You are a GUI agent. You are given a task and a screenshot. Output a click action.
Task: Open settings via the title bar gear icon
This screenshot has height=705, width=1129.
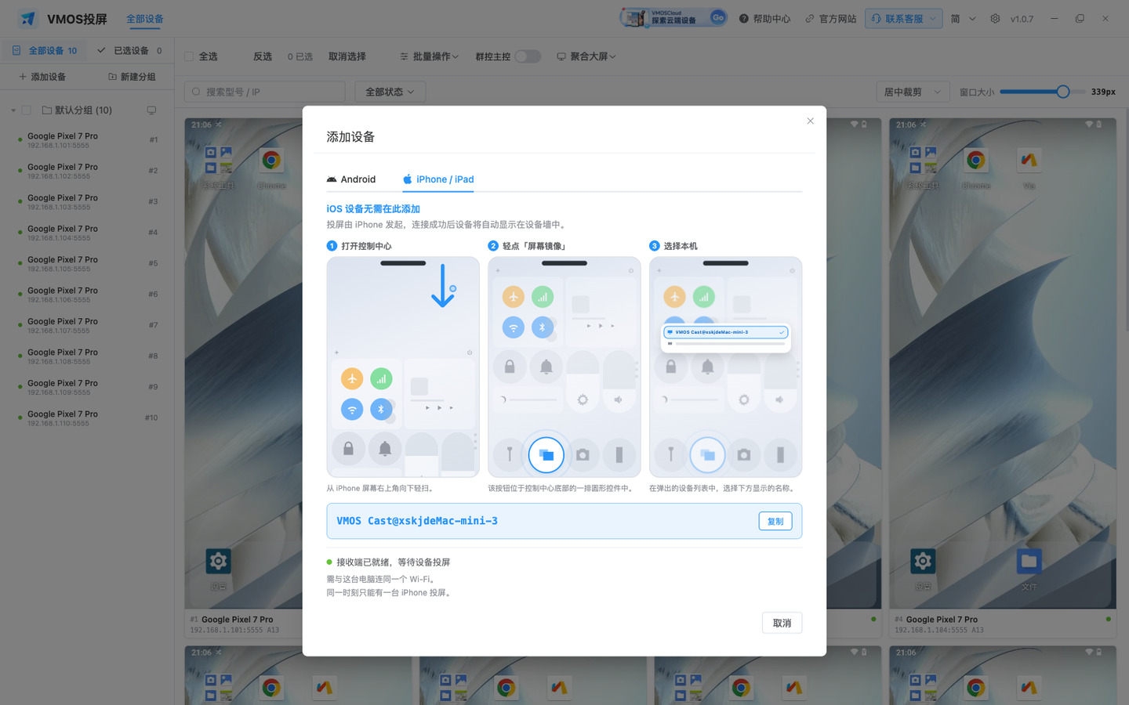coord(995,19)
